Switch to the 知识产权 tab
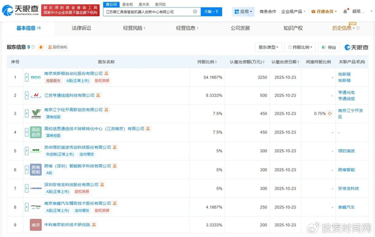 point(292,28)
